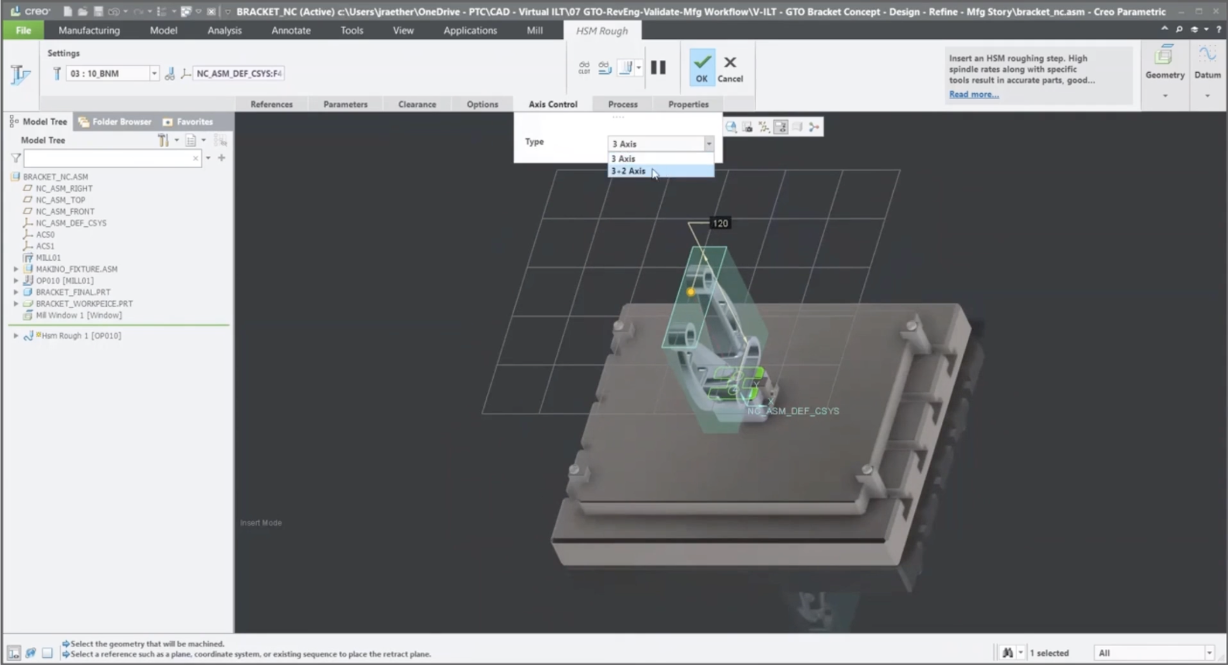This screenshot has height=665, width=1228.
Task: Expand the MAKINO_FIXTURE.ASM tree node
Action: [16, 269]
